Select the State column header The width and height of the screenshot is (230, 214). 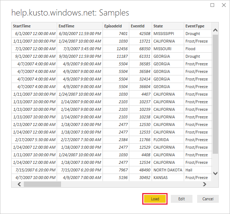pos(167,26)
